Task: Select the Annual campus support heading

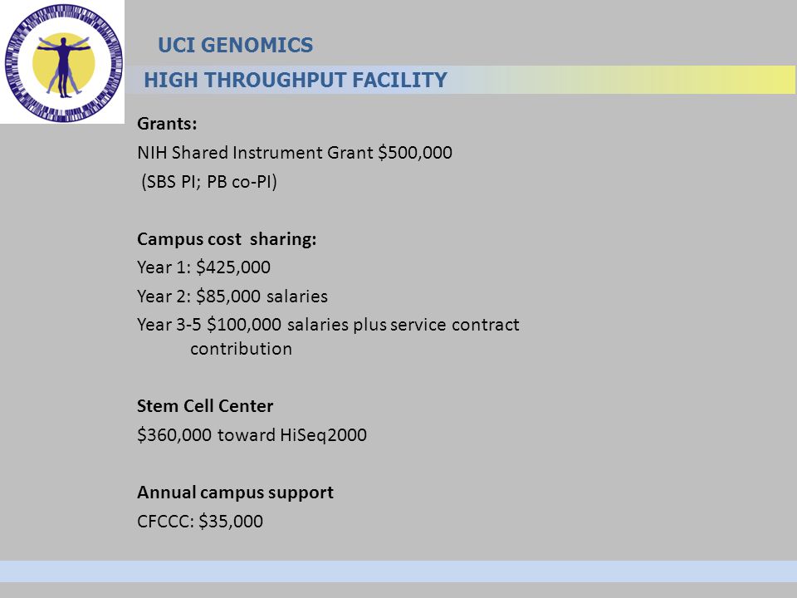Action: tap(235, 493)
